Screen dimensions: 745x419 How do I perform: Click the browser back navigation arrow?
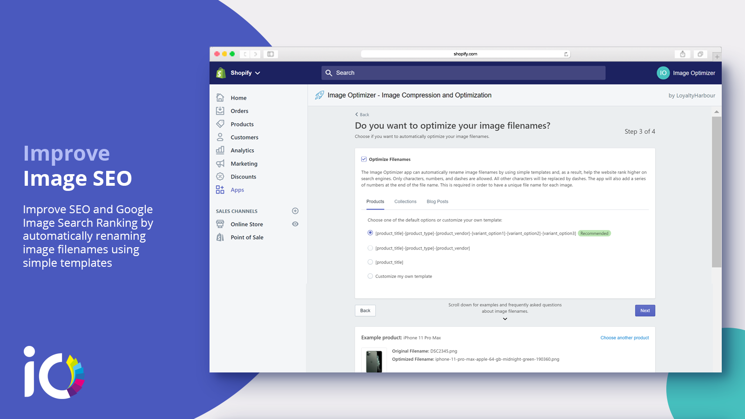tap(245, 54)
